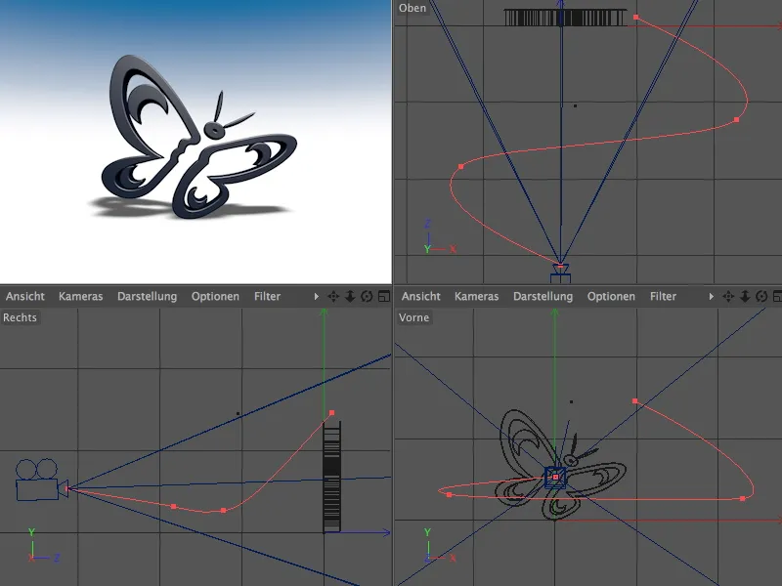This screenshot has width=782, height=586.
Task: Click the green Y-axis arrow in Vorne view
Action: (554, 313)
